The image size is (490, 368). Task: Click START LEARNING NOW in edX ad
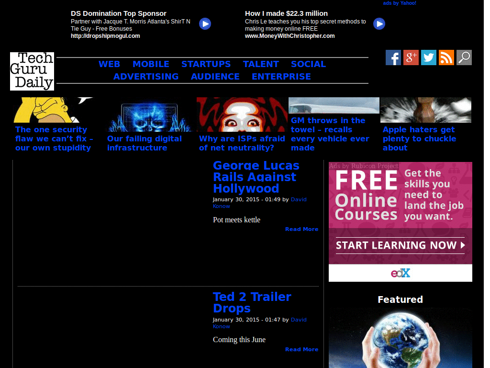(401, 245)
